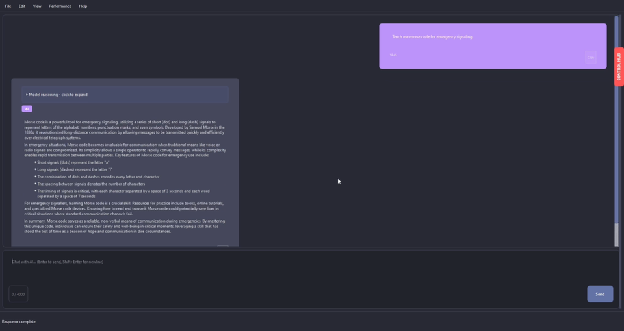Open the Performance menu
Viewport: 624px width, 331px height.
[x=60, y=6]
